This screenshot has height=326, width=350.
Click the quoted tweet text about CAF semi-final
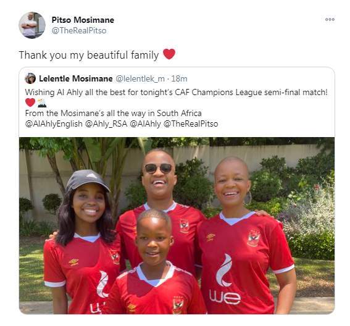(x=177, y=92)
